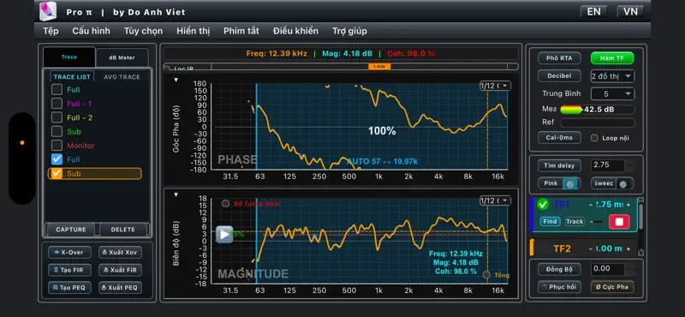The width and height of the screenshot is (685, 317).
Task: Click the minus icon before TF1 delay
Action: click(x=591, y=205)
